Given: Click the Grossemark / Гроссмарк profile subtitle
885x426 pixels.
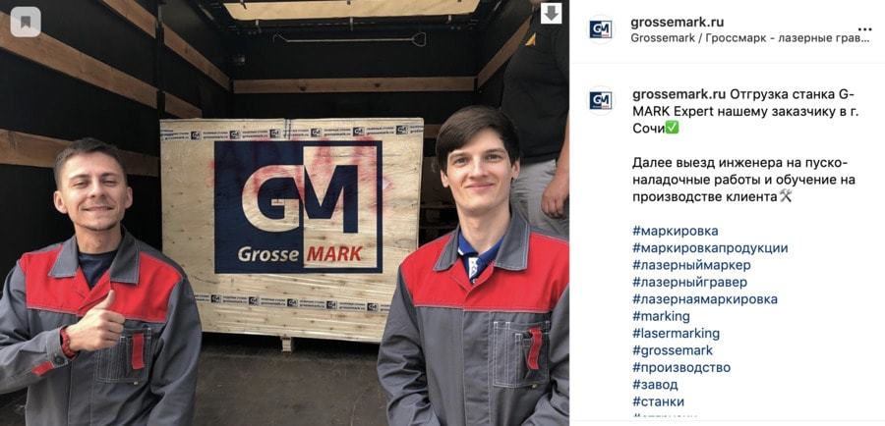Looking at the screenshot, I should tap(750, 38).
